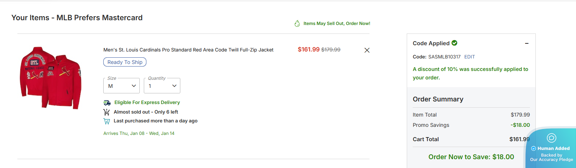Click the cart icon beside Last purchased
Image resolution: width=576 pixels, height=168 pixels.
tap(107, 121)
